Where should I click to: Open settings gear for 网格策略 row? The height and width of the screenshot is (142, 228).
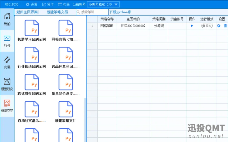(x=219, y=26)
